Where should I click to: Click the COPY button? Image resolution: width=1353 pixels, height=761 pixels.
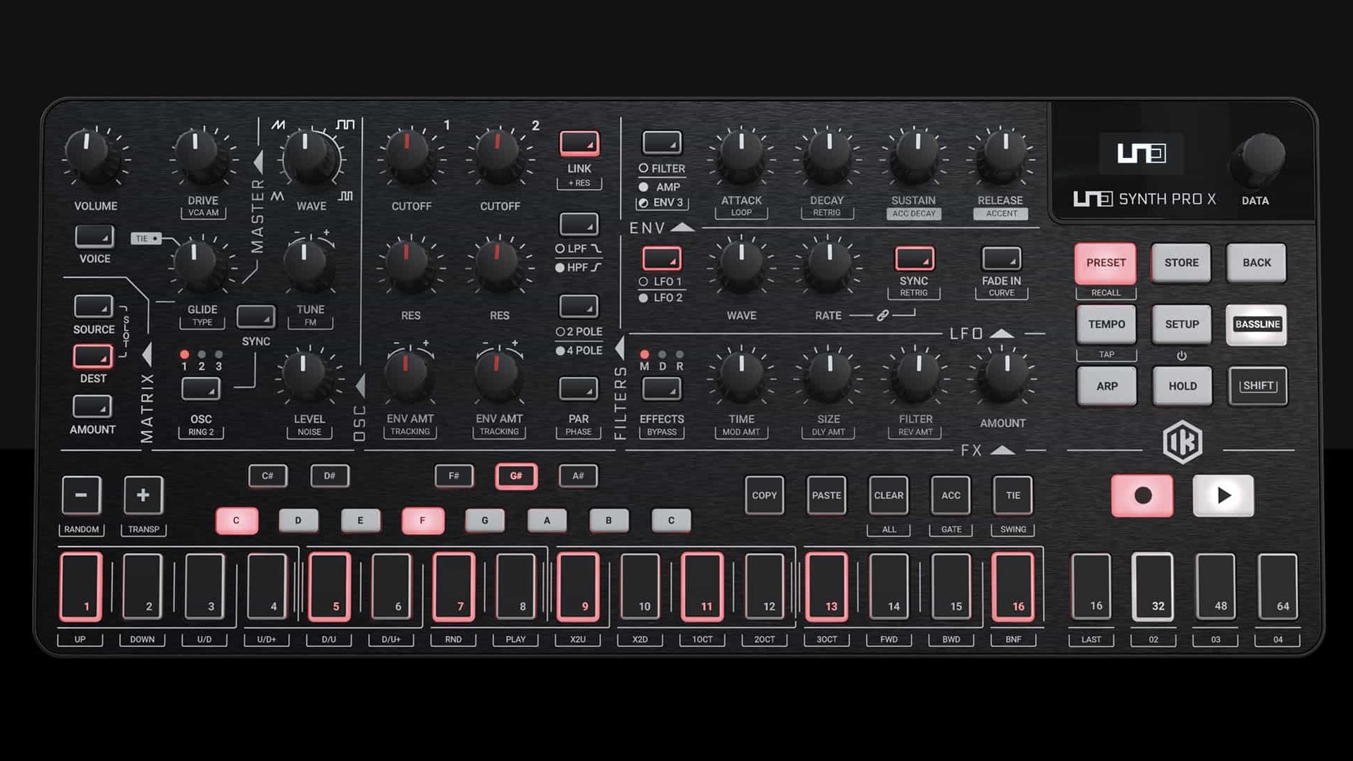(764, 495)
